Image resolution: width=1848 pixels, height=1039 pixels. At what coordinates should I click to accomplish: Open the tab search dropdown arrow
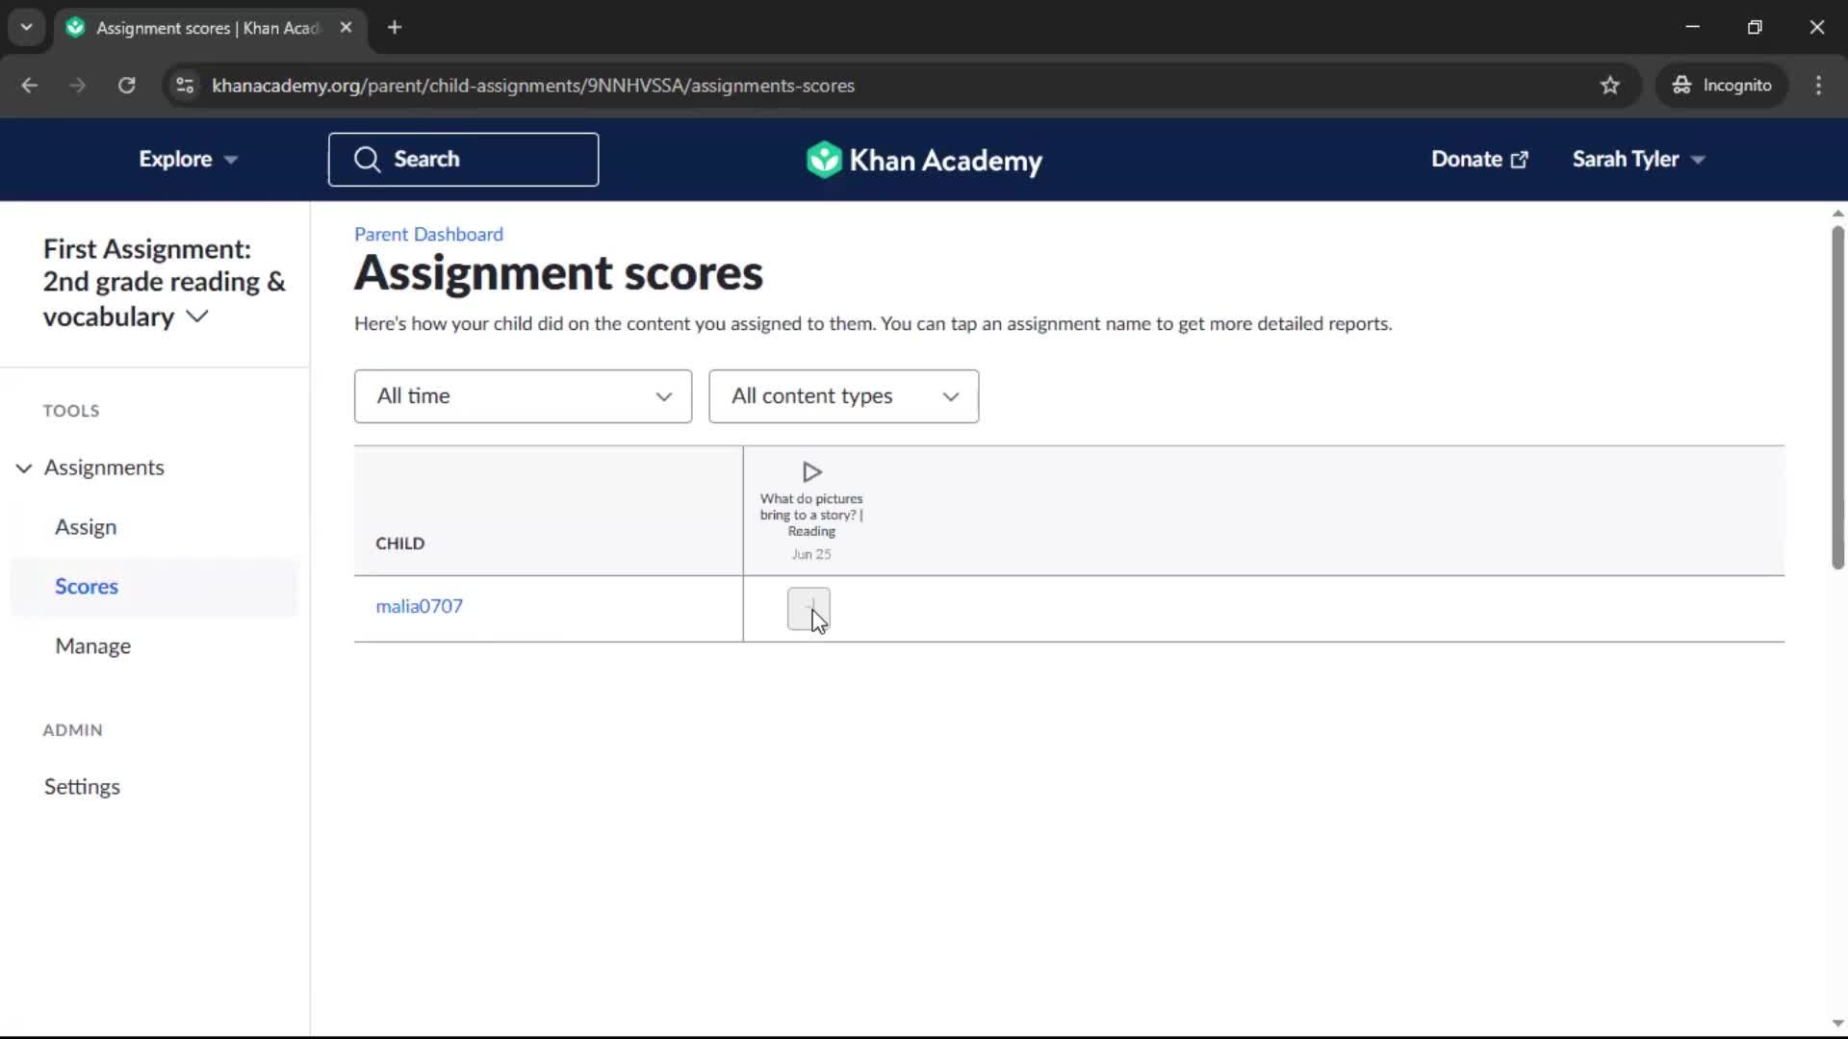coord(27,28)
